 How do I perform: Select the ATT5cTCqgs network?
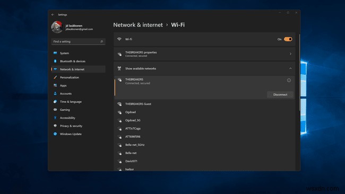coord(204,128)
